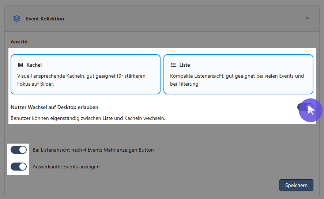Viewport: 324px width, 199px height.
Task: Click the Benutzer können eigenständig wechseln hint
Action: [88, 118]
